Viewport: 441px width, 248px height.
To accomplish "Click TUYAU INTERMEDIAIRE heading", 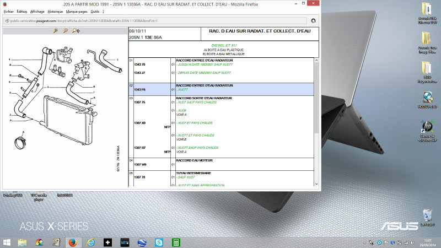I will coord(193,173).
